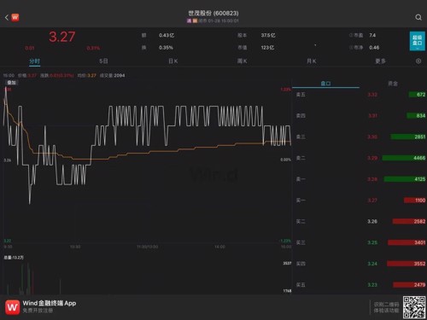The image size is (427, 320).
Task: Select the 盘口 order book tab
Action: point(325,84)
